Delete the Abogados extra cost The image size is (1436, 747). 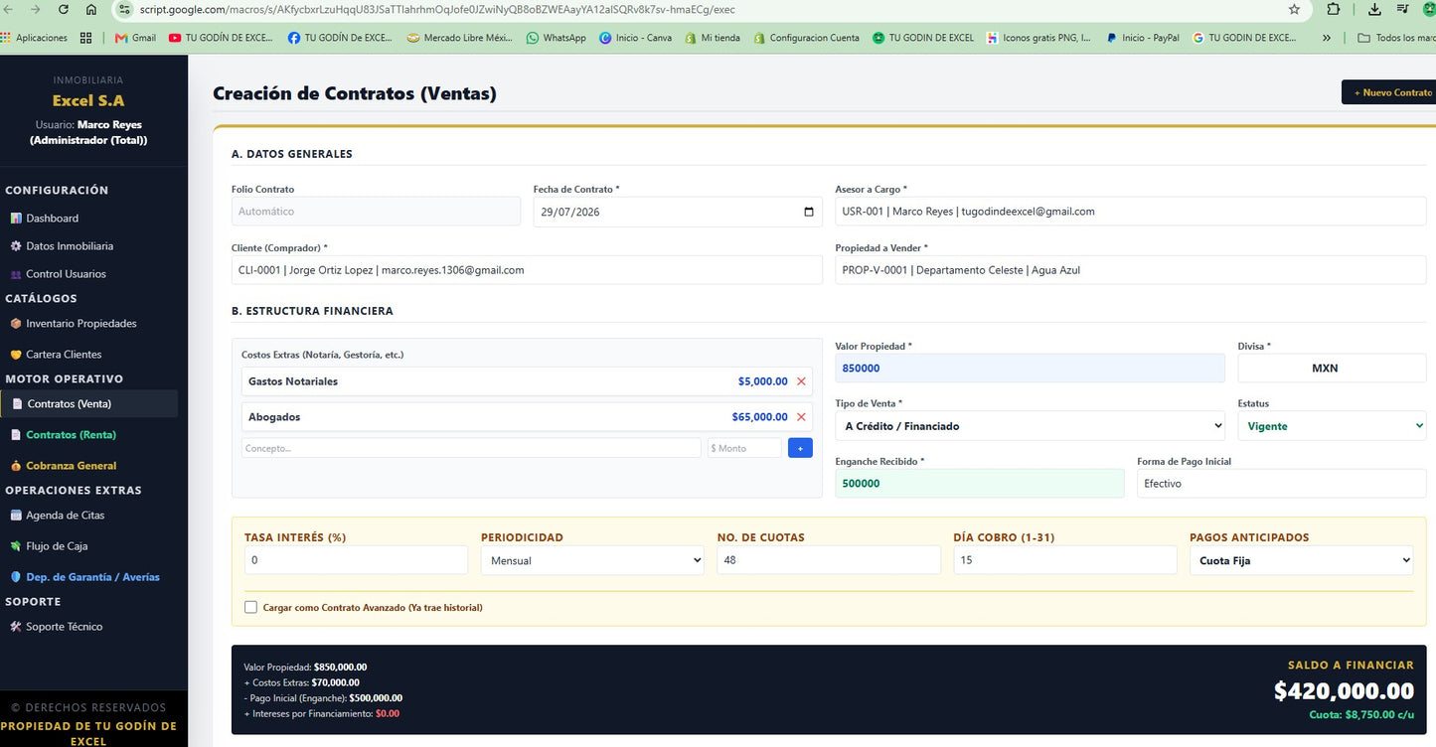coord(801,417)
